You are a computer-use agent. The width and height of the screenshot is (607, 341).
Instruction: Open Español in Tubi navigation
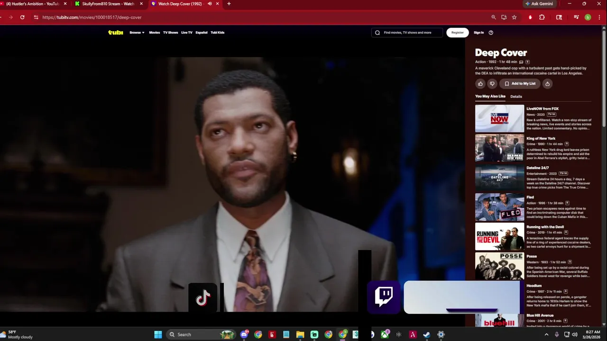pyautogui.click(x=202, y=33)
